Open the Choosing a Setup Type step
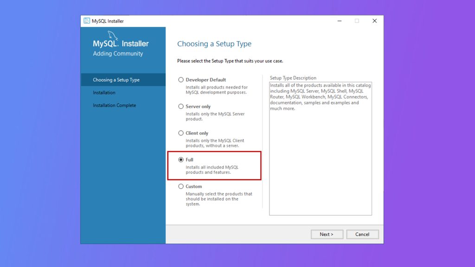The image size is (475, 267). (x=123, y=80)
